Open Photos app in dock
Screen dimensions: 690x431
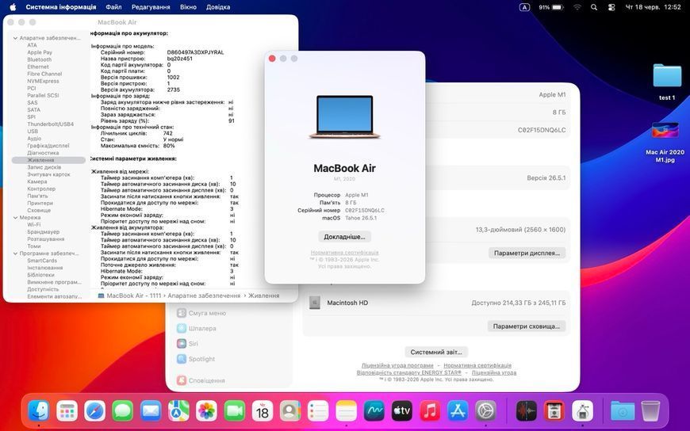(x=206, y=412)
